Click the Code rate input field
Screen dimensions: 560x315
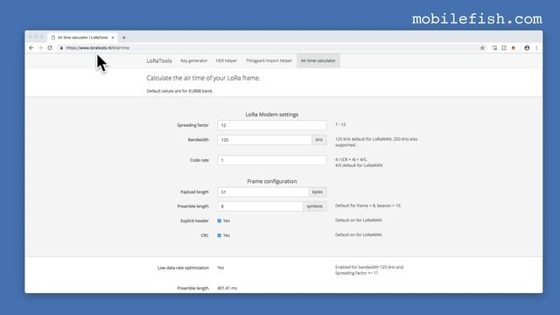coord(272,160)
